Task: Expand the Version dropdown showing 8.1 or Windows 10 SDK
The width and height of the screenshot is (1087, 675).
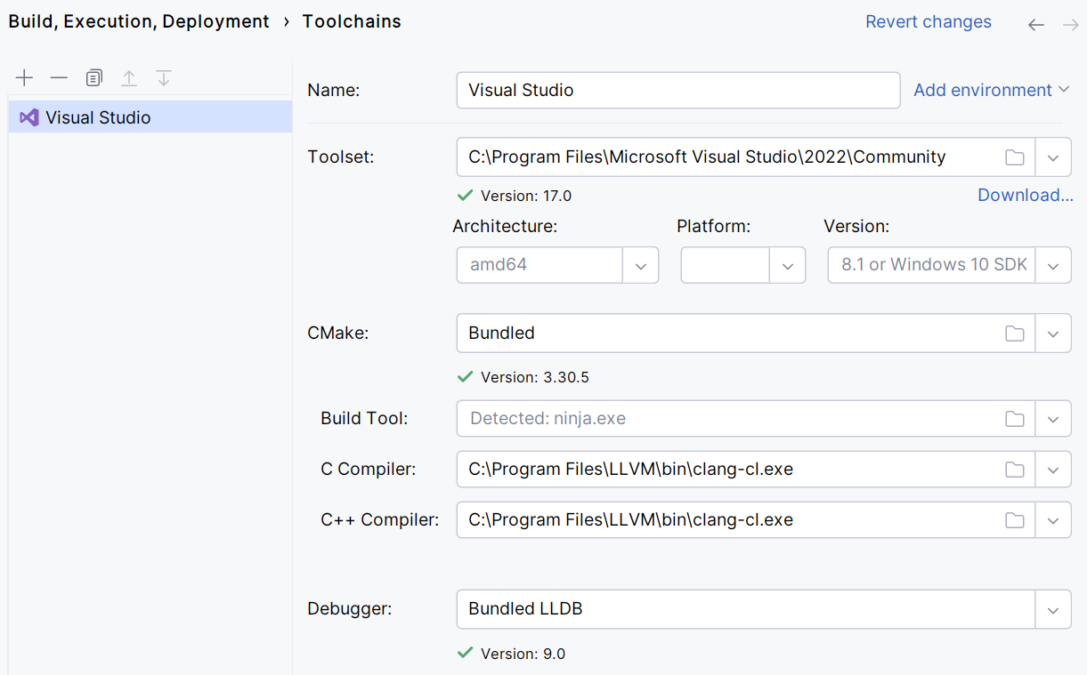Action: pyautogui.click(x=1053, y=264)
